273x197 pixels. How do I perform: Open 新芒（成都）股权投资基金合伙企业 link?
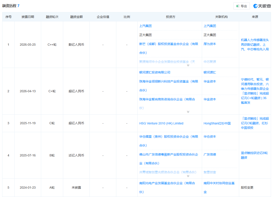(x=169, y=48)
